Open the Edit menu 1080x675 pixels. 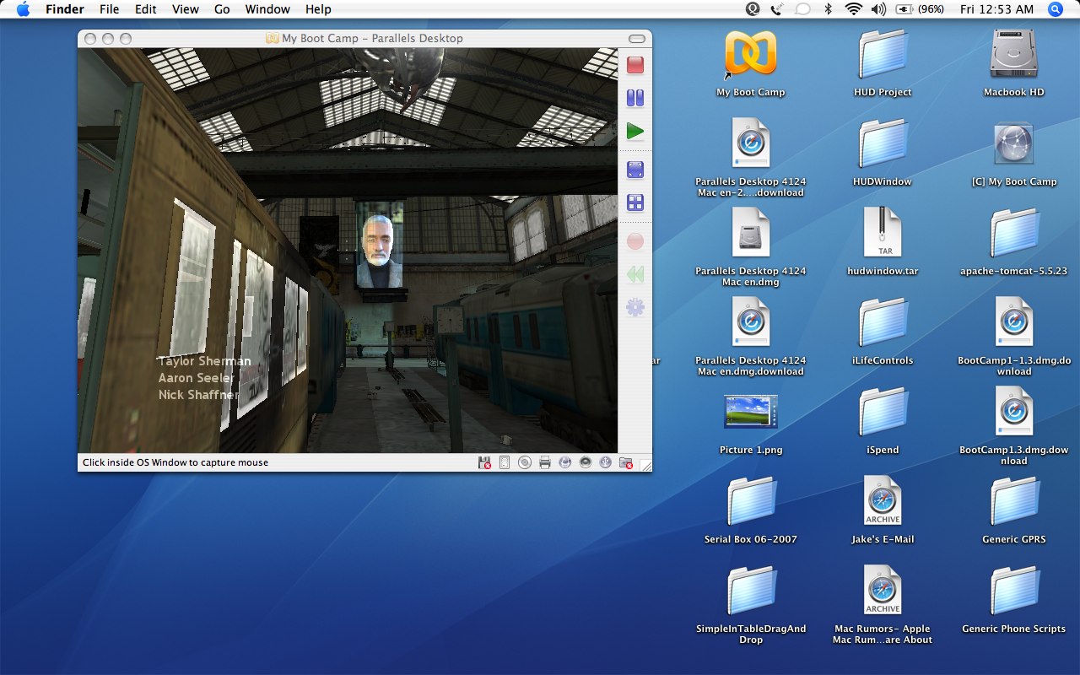[x=146, y=9]
